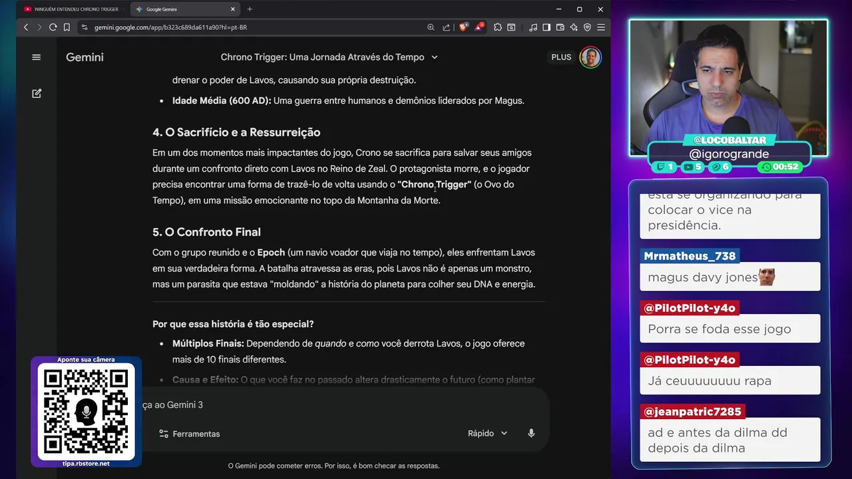The height and width of the screenshot is (479, 852).
Task: Expand the conversation title dropdown chevron
Action: pos(435,57)
